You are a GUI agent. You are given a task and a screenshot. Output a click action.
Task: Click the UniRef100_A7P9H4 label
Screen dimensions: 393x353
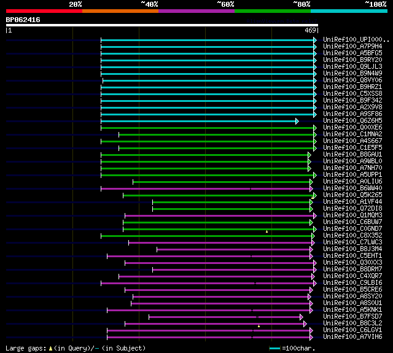pyautogui.click(x=352, y=46)
